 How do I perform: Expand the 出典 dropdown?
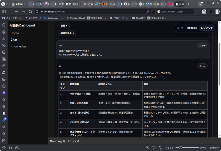64,26
